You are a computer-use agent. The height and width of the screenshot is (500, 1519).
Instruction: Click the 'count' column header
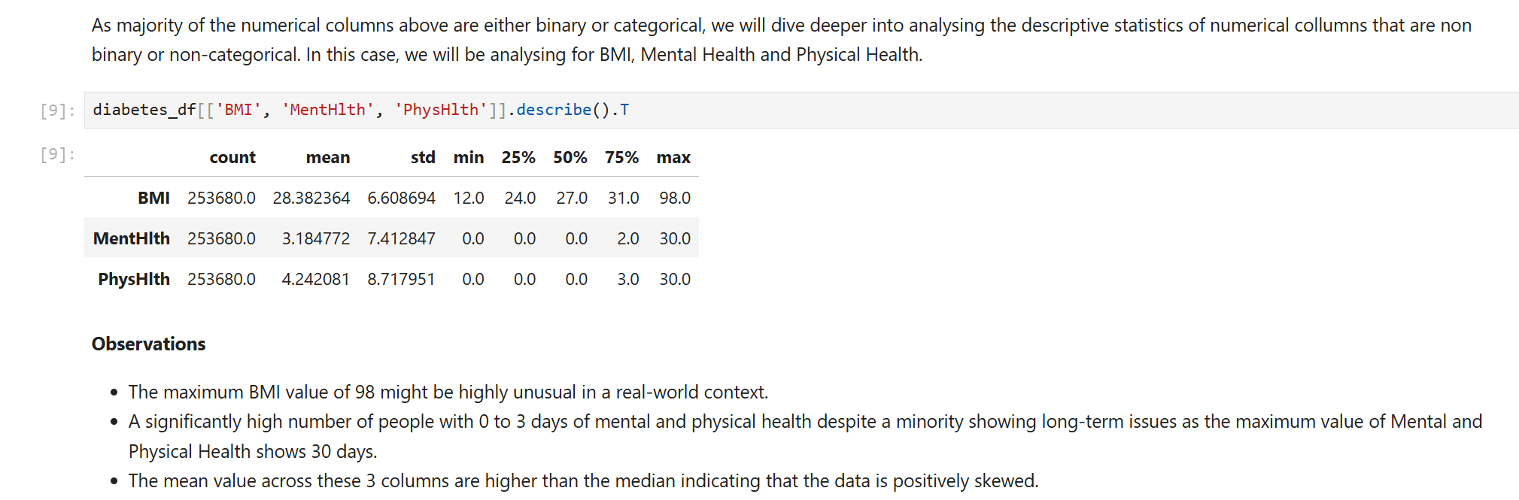(232, 157)
